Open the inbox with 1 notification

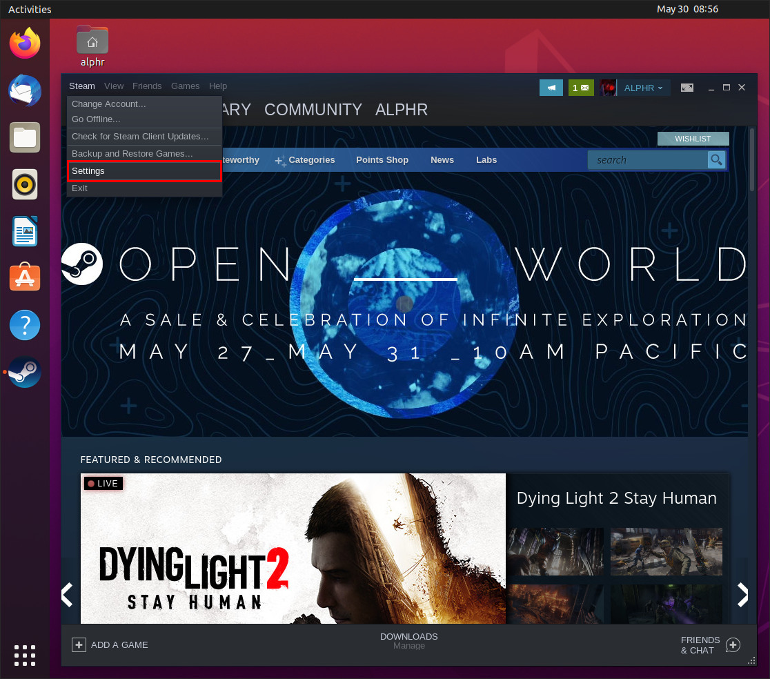click(x=581, y=88)
